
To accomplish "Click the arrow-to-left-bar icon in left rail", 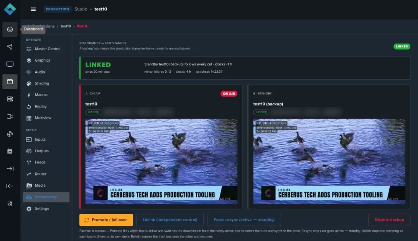I will [10, 186].
